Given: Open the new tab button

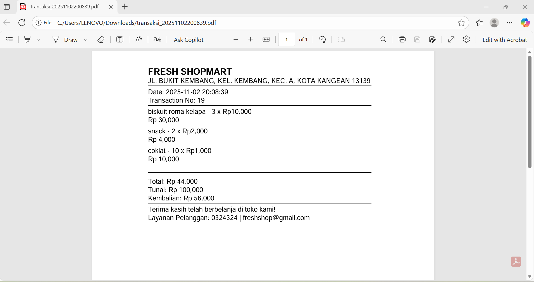Looking at the screenshot, I should point(125,7).
